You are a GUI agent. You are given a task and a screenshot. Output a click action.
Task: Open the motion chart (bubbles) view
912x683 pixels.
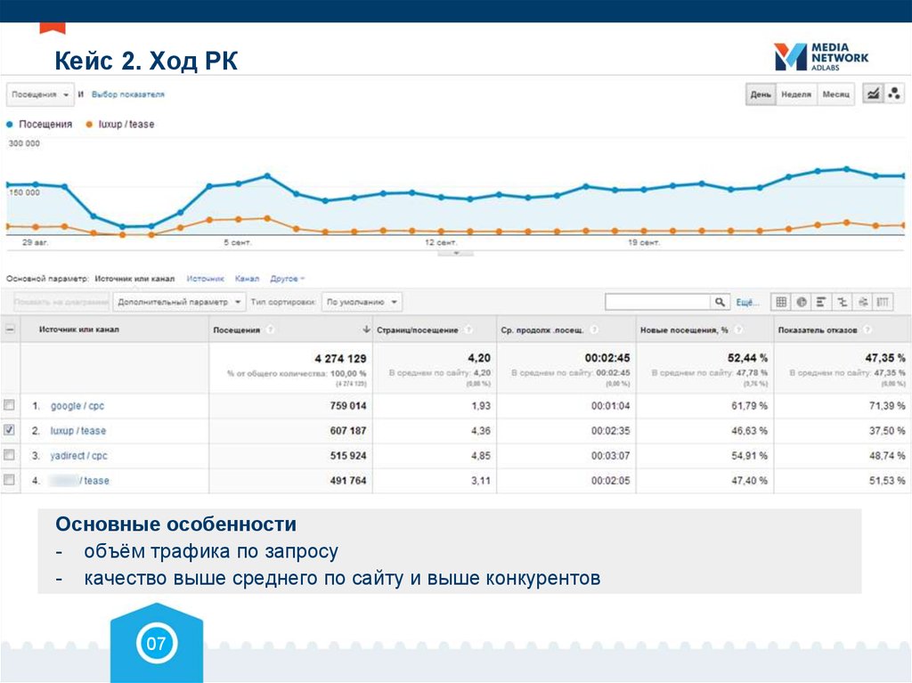pyautogui.click(x=894, y=94)
